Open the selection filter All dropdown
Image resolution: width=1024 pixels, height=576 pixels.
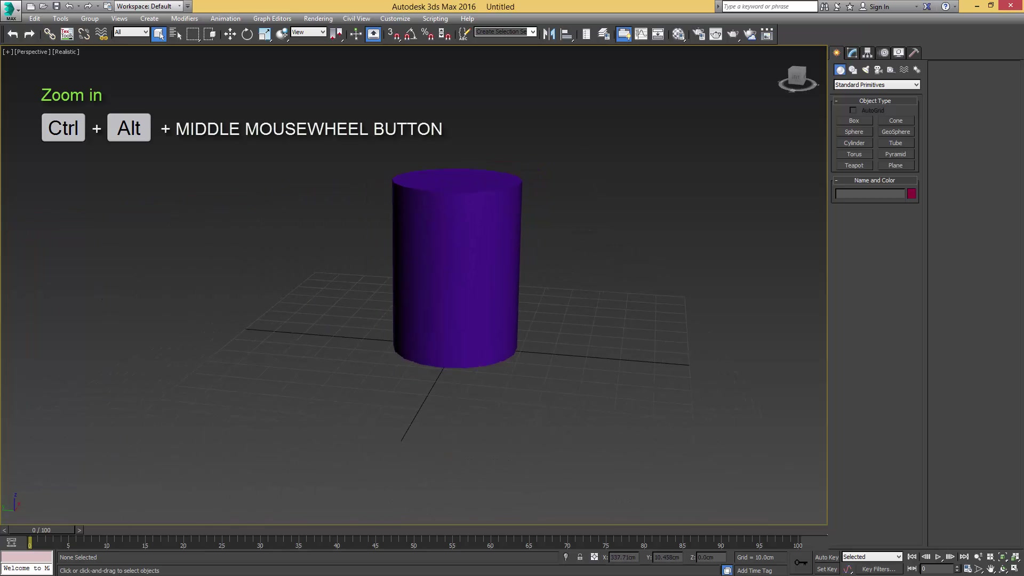(131, 32)
